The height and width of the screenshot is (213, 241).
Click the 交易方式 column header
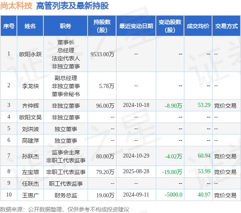[x=227, y=26]
